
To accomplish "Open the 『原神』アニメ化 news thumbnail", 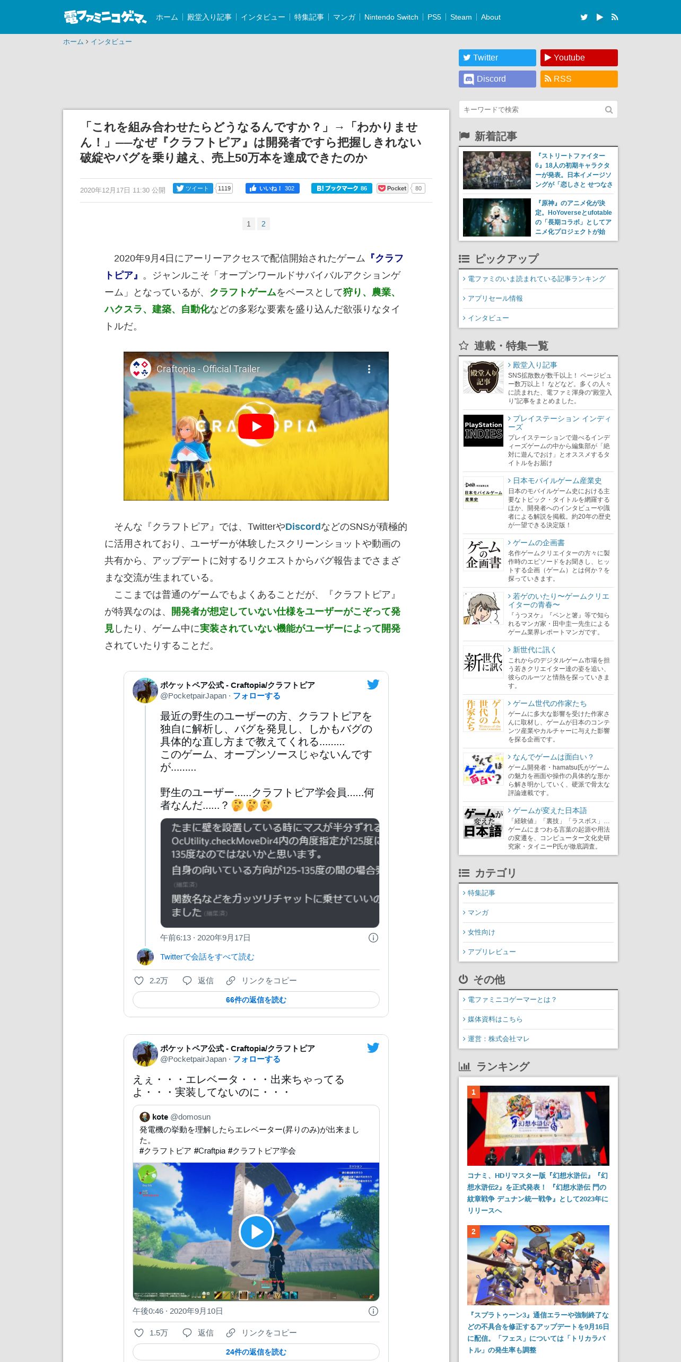I will tap(497, 217).
